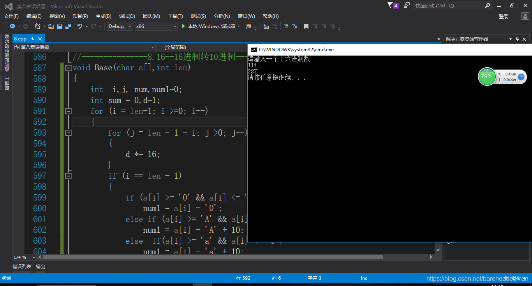Open the open-documents list dropdown arrow
Image resolution: width=532 pixels, height=286 pixels.
(x=438, y=39)
